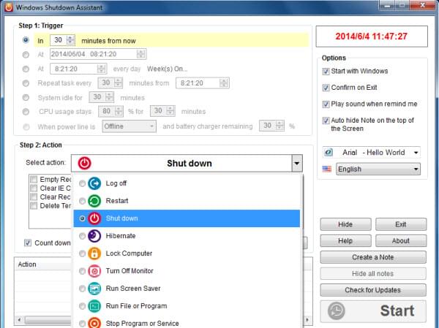Choose Hibernate from the action list
The width and height of the screenshot is (439, 328).
click(121, 236)
